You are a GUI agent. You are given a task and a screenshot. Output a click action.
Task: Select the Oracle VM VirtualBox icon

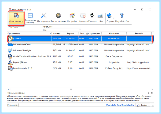10,56
